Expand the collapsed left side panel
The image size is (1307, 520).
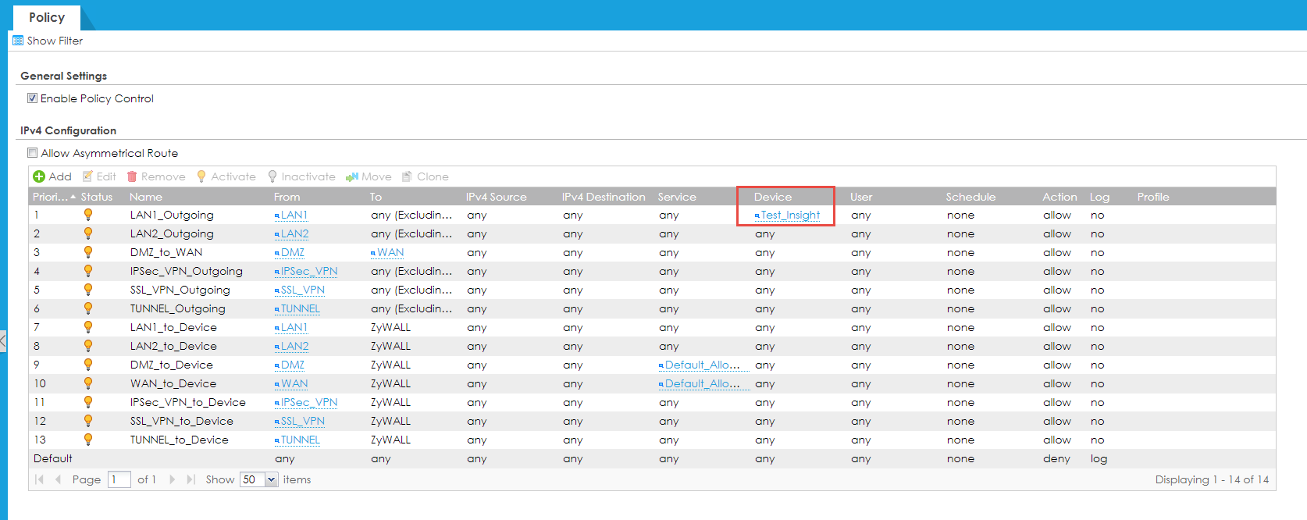pos(3,340)
